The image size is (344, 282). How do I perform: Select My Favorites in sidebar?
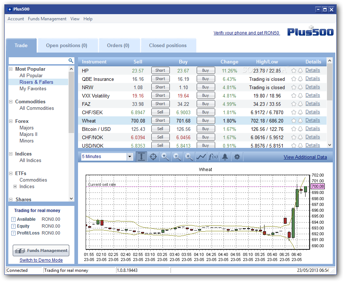point(33,89)
